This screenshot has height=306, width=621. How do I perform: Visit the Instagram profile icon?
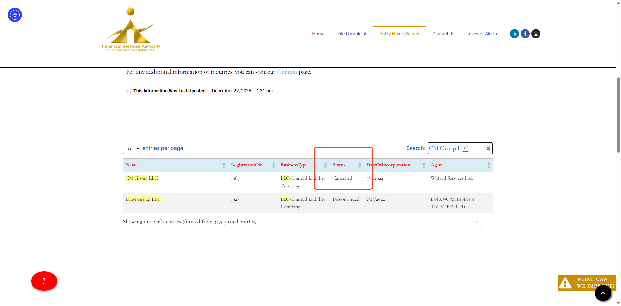(536, 34)
